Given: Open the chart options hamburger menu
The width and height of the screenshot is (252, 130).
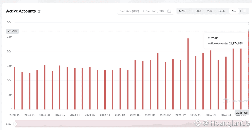Looking at the screenshot, I should (x=245, y=11).
